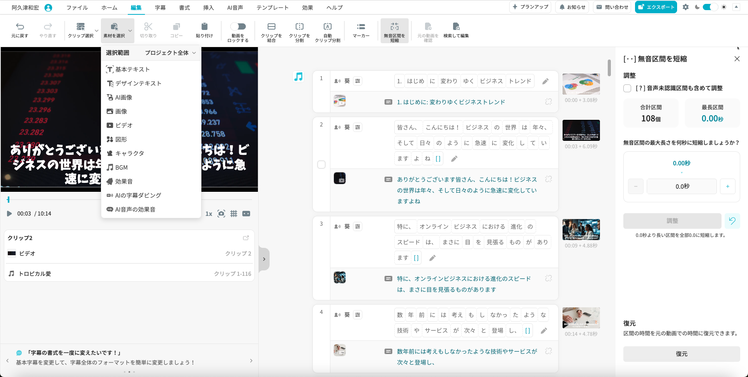The image size is (748, 377).
Task: Open the テンプレート menu tab
Action: (273, 7)
